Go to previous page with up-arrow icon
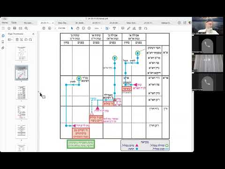Image resolution: width=225 pixels, height=169 pixels. pos(44,28)
